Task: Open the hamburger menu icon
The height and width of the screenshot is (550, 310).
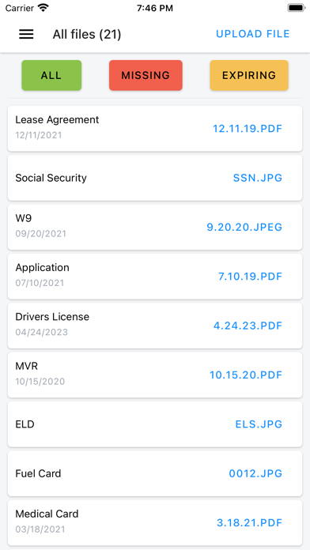Action: point(26,34)
